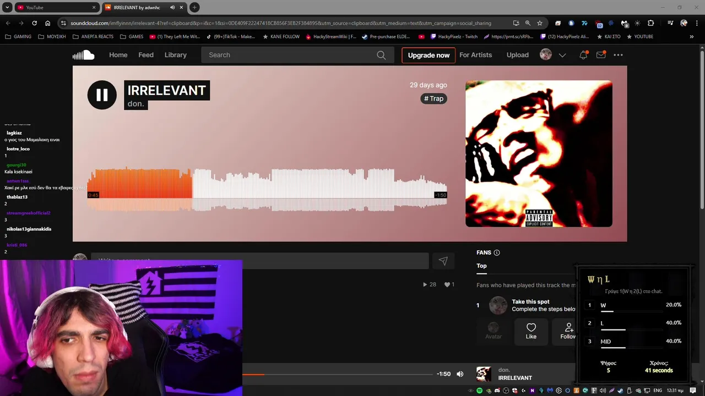This screenshot has width=705, height=396.
Task: Open the GAMING bookmarks folder
Action: point(18,36)
